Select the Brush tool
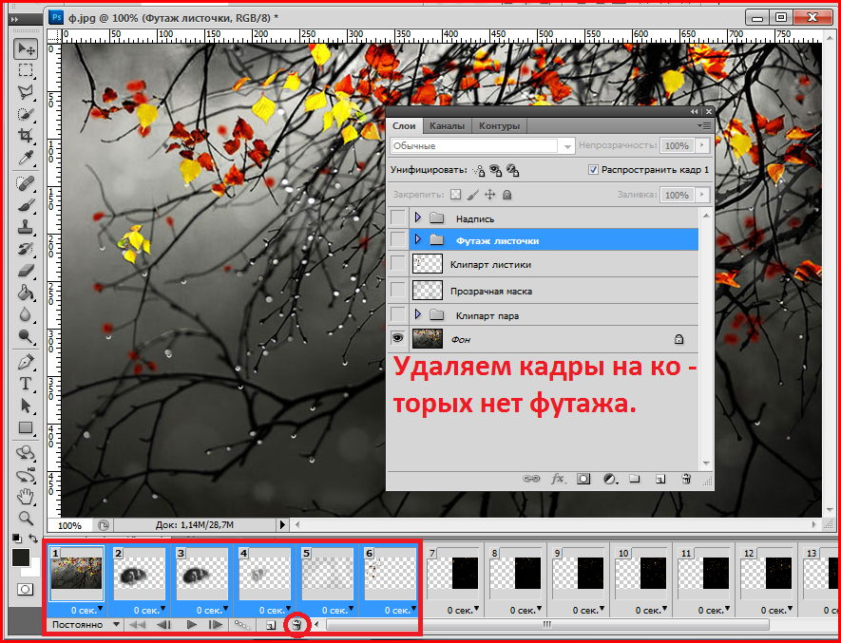 pyautogui.click(x=26, y=205)
